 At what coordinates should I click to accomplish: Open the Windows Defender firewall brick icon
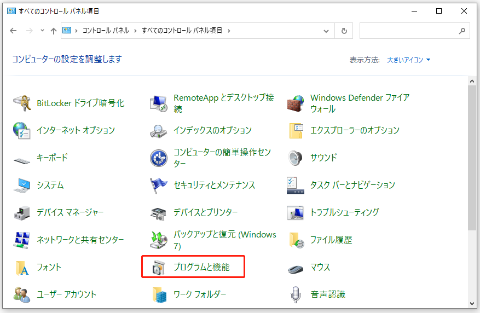[296, 103]
